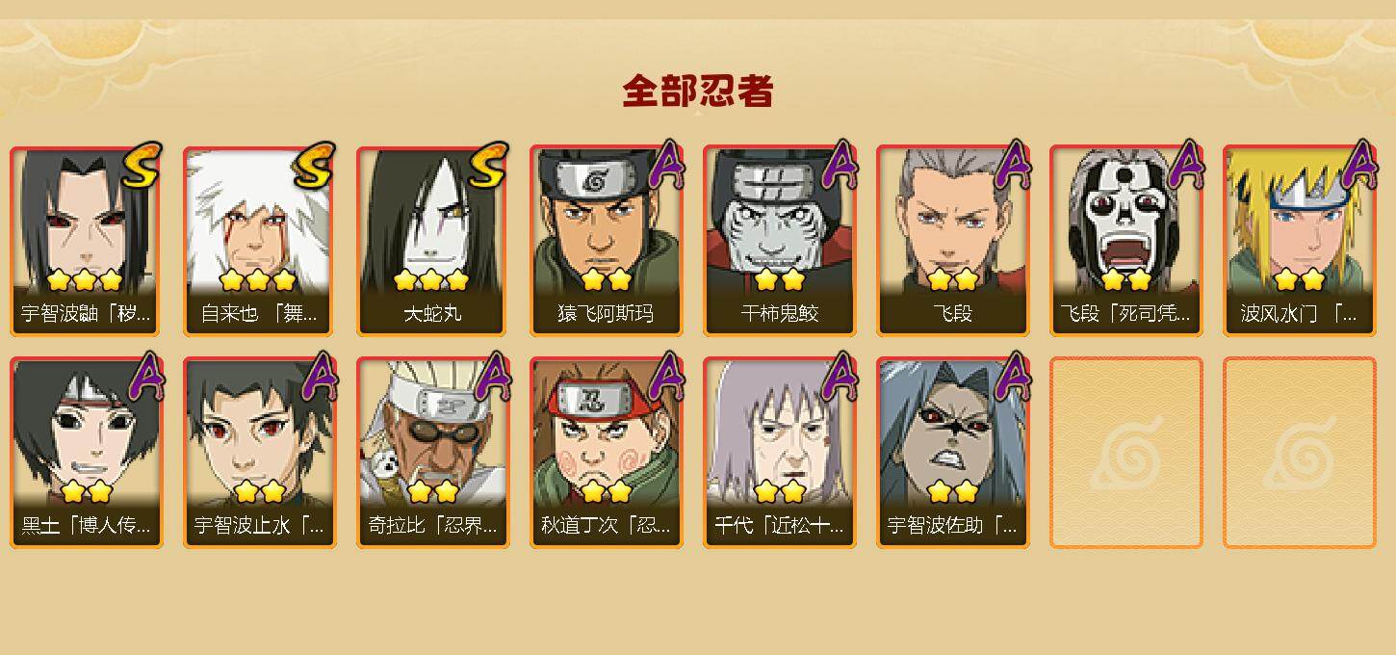Select the 奇拉比「忍界… ninja card
This screenshot has height=655, width=1396.
pyautogui.click(x=433, y=453)
